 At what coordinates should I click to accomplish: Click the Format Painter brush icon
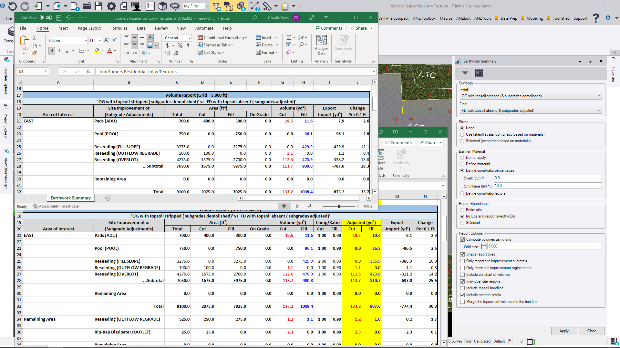tap(34, 53)
